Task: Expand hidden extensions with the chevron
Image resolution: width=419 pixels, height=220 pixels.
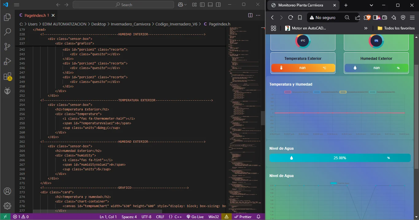Action: coord(365,28)
